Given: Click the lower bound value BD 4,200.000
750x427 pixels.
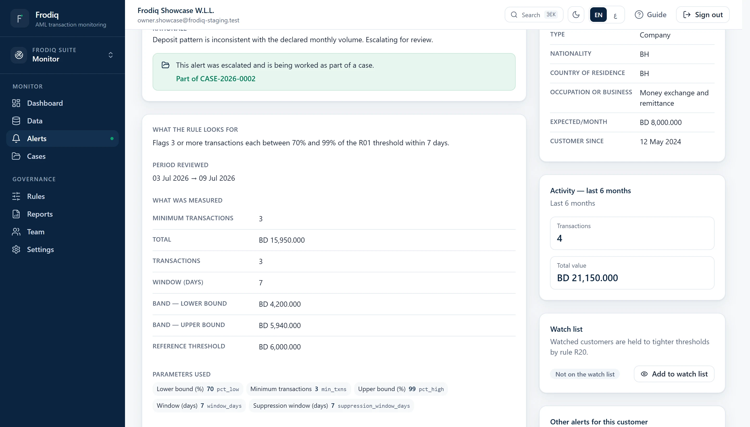Looking at the screenshot, I should 279,304.
